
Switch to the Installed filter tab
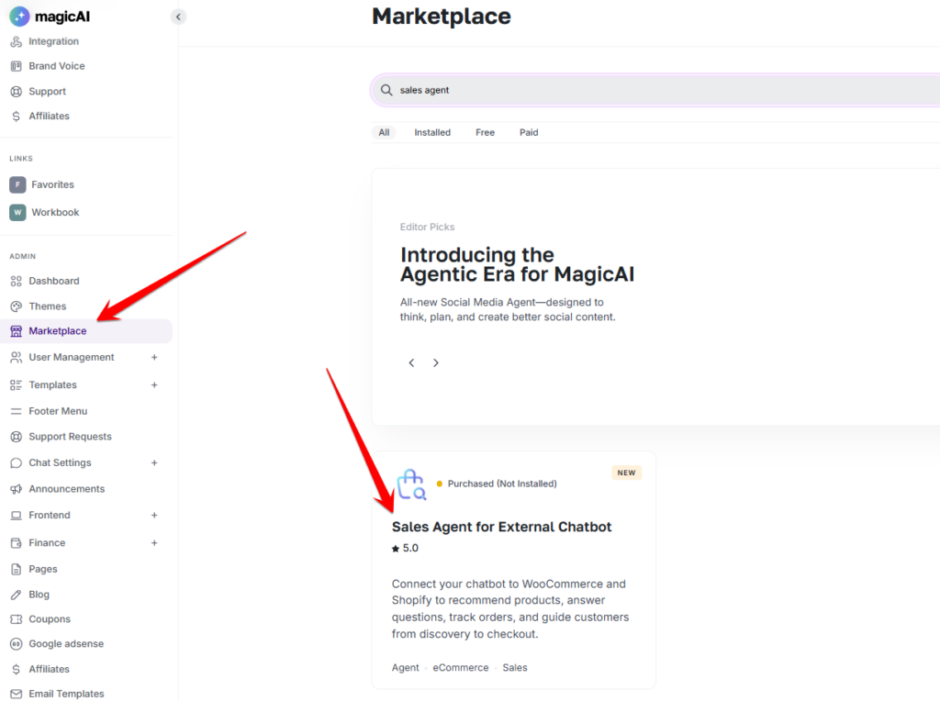pos(431,133)
